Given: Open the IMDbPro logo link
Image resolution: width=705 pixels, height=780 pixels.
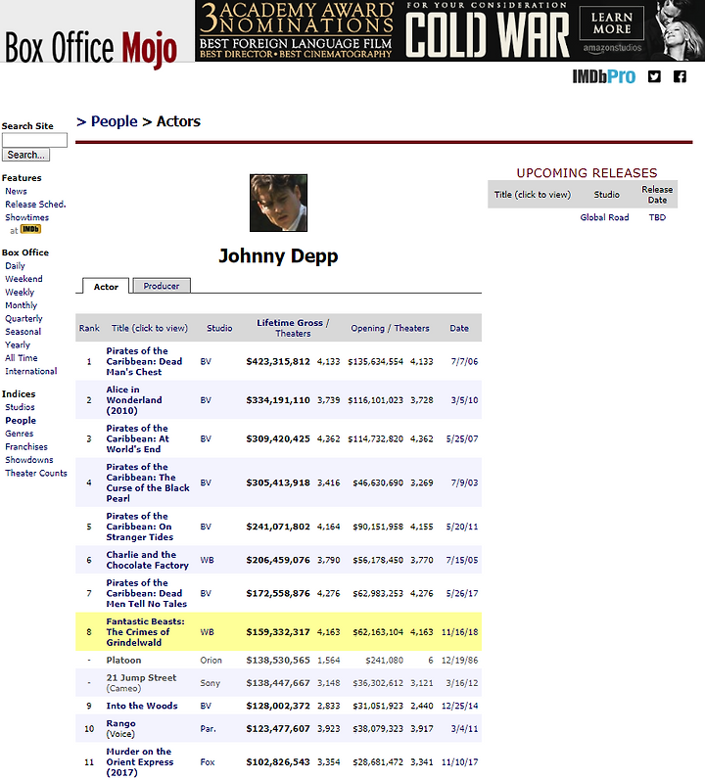Looking at the screenshot, I should coord(603,76).
